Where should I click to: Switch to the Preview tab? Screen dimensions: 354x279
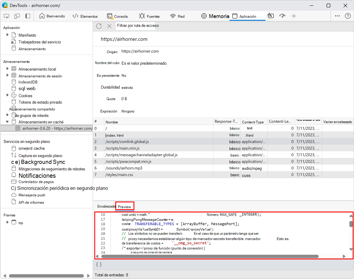124,207
